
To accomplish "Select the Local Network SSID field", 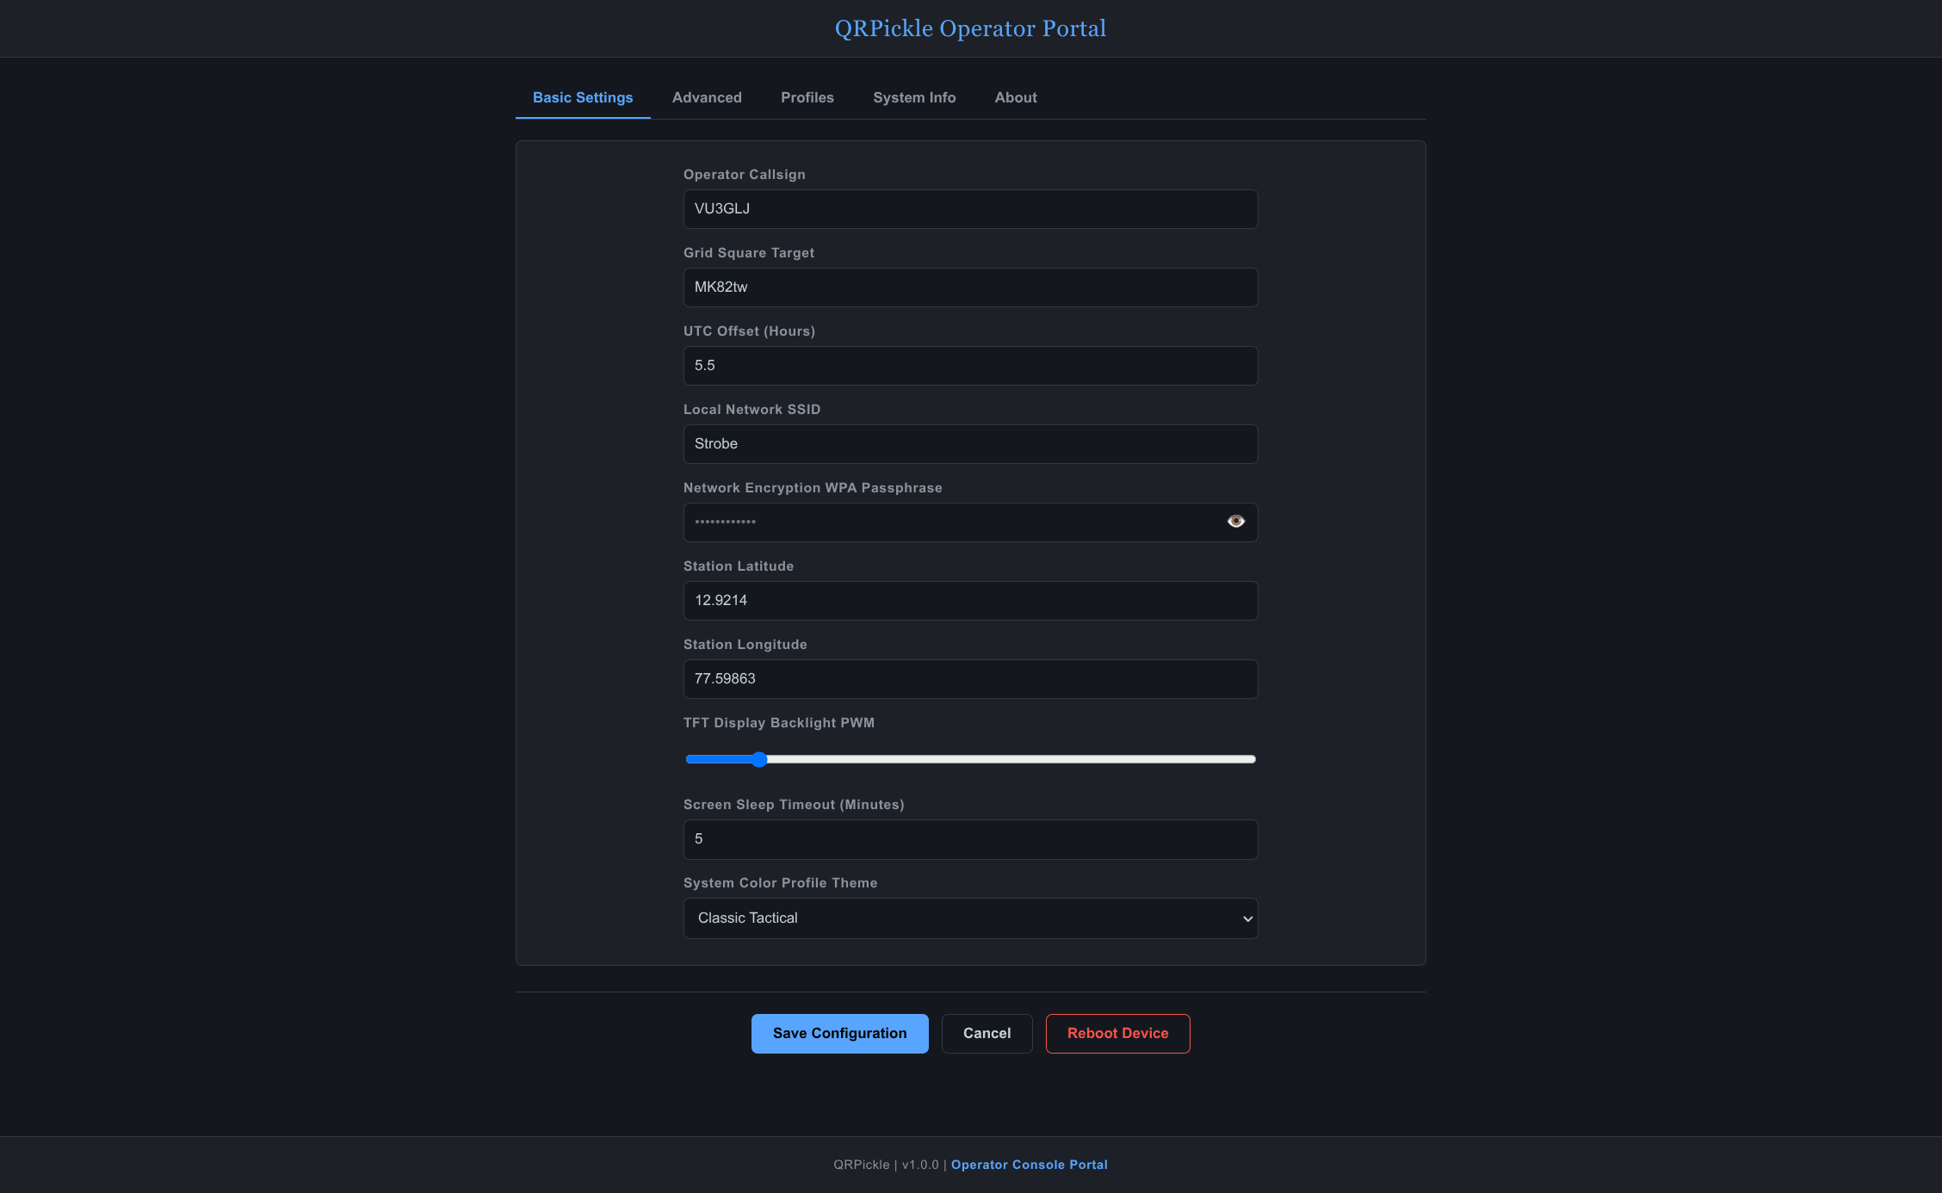I will click(970, 444).
